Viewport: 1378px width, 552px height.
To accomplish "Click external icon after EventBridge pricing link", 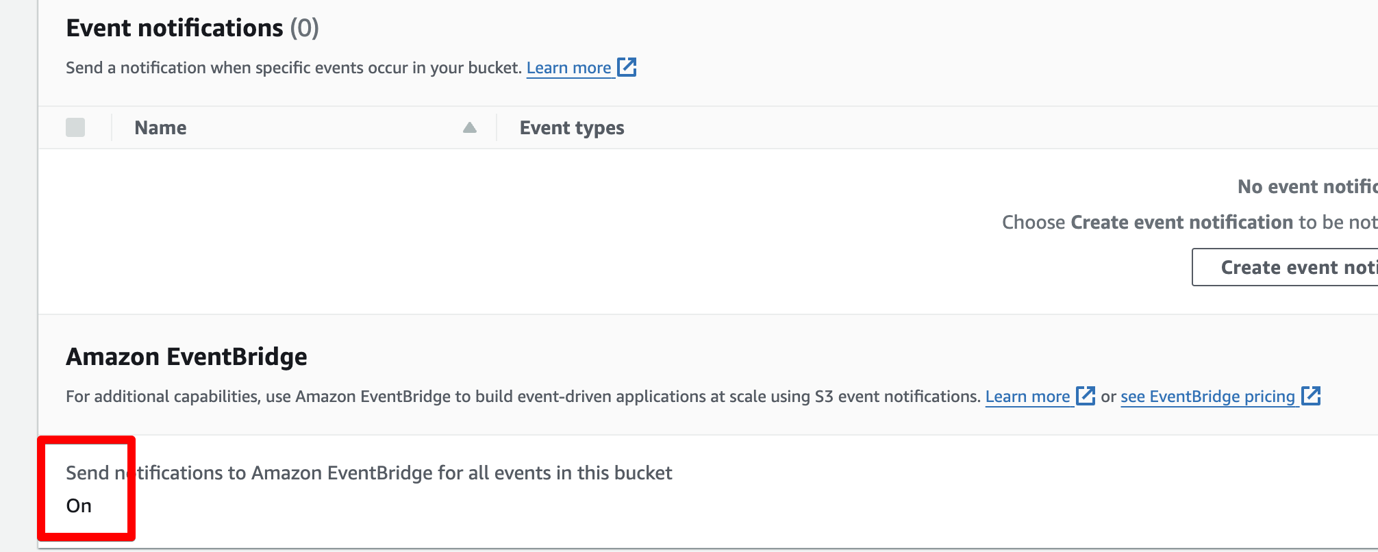I will [x=1311, y=396].
